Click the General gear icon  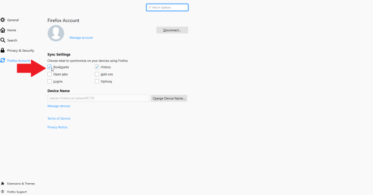pyautogui.click(x=3, y=20)
